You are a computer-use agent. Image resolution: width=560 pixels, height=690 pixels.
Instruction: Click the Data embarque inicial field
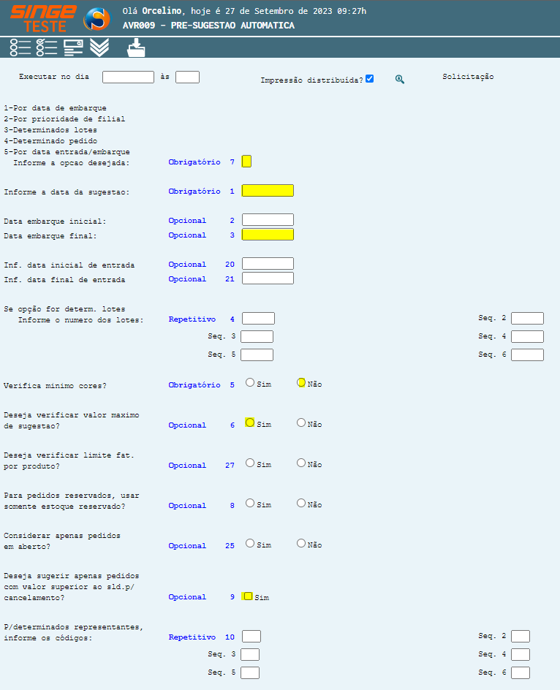pyautogui.click(x=268, y=219)
